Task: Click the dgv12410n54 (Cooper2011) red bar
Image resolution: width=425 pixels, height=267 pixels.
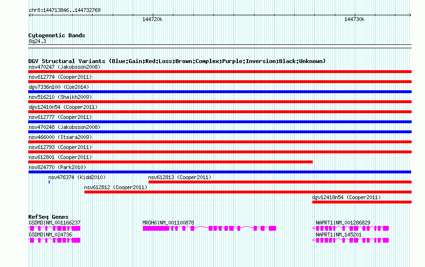Action: tap(220, 112)
